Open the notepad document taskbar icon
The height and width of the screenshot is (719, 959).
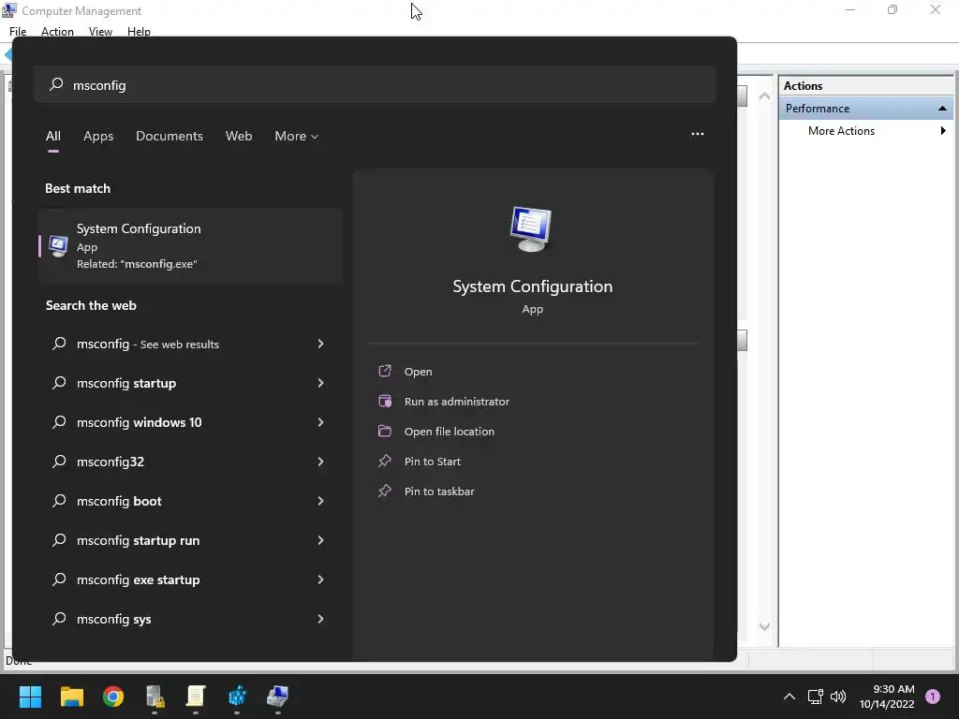196,697
